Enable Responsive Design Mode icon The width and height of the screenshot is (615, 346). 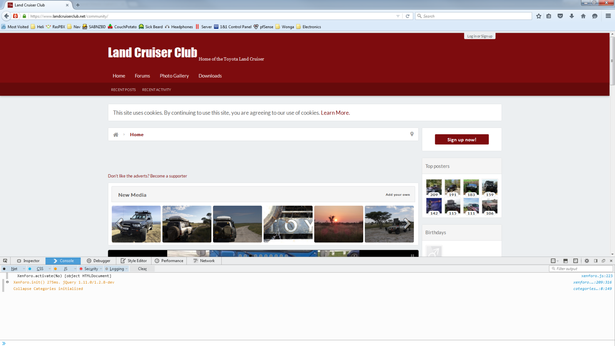point(575,261)
